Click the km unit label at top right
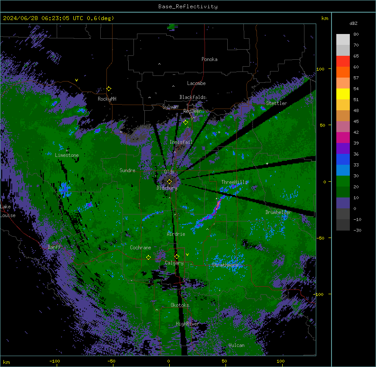 [x=325, y=18]
